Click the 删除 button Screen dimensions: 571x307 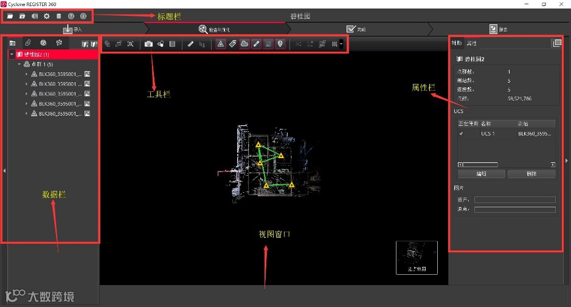tap(531, 174)
